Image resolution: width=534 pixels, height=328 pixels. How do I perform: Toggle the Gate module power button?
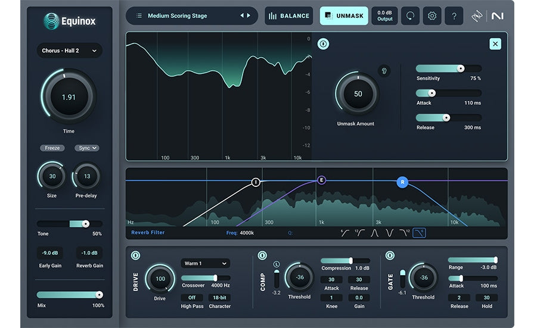pyautogui.click(x=390, y=255)
